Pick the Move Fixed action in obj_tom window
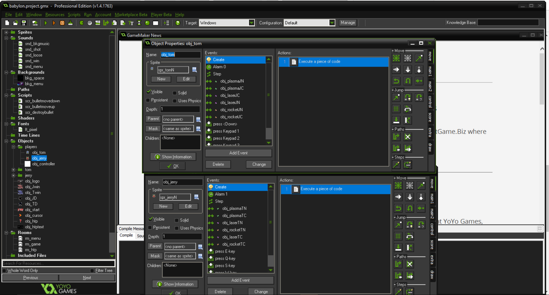 tap(396, 58)
